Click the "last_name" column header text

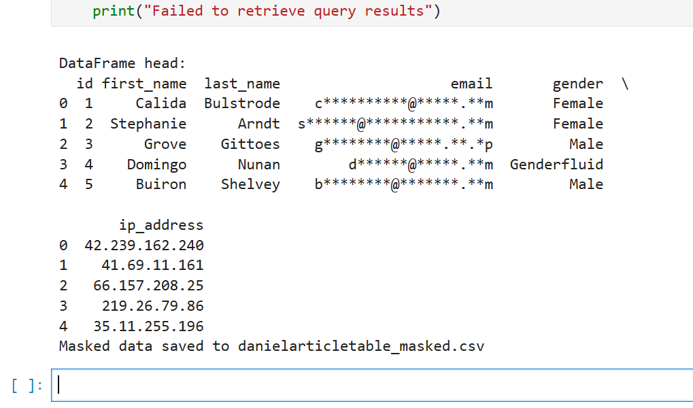click(242, 84)
